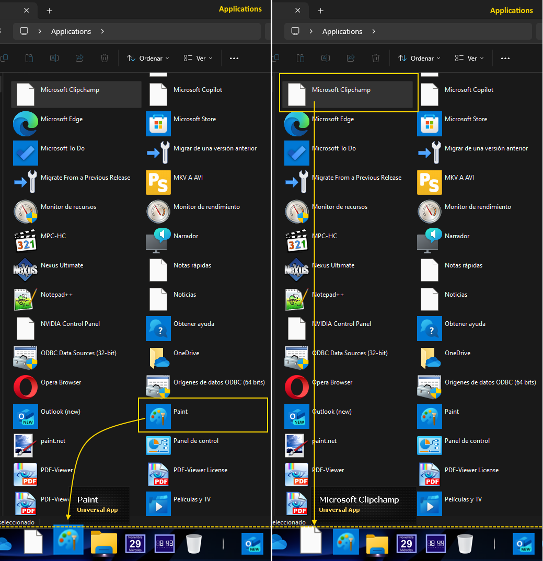This screenshot has height=561, width=543.
Task: Click the delete trash icon in left toolbar
Action: tap(105, 58)
